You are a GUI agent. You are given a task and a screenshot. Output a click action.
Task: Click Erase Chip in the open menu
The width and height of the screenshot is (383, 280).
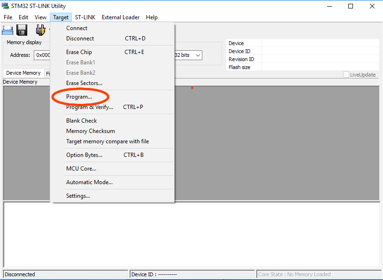coord(78,52)
